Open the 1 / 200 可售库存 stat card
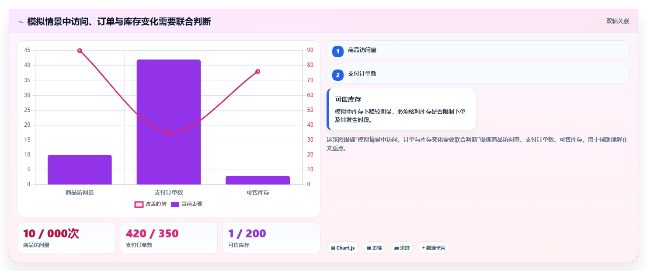The width and height of the screenshot is (647, 271). click(271, 238)
